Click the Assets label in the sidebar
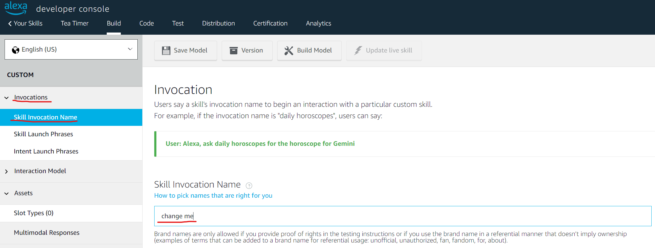This screenshot has height=248, width=655. (23, 193)
